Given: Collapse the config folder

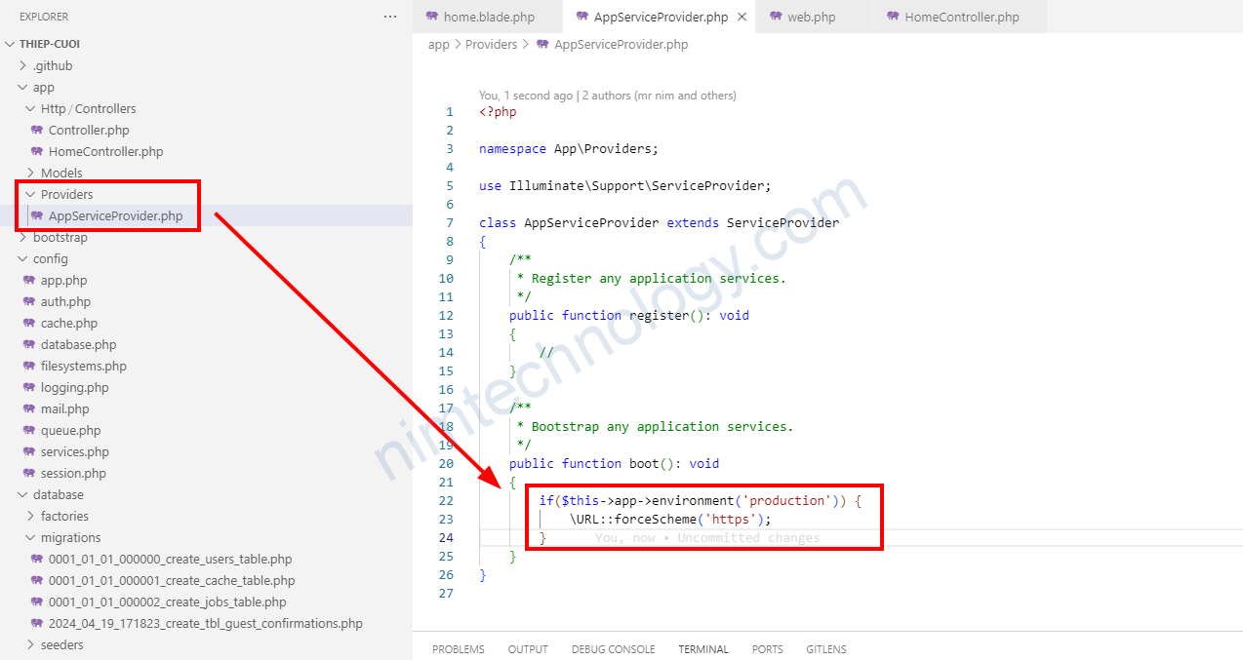Looking at the screenshot, I should [23, 258].
